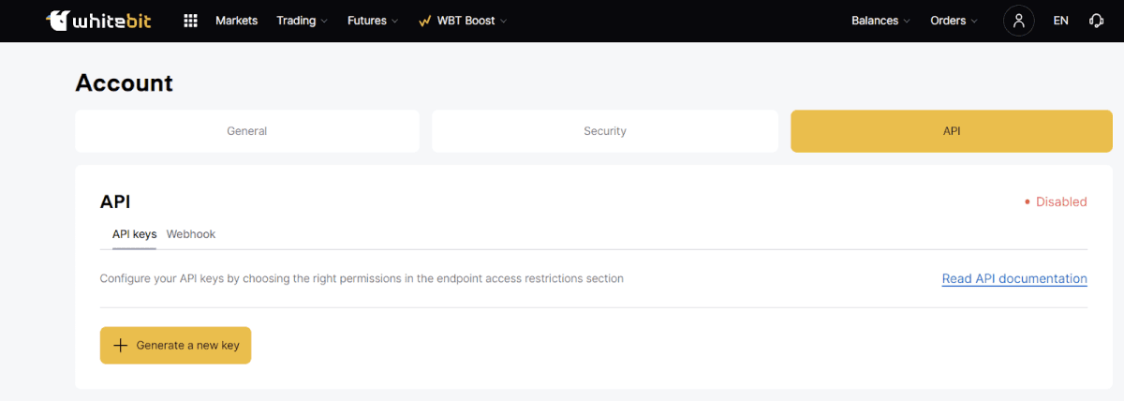Open the headset support icon
The height and width of the screenshot is (401, 1124).
click(x=1097, y=21)
